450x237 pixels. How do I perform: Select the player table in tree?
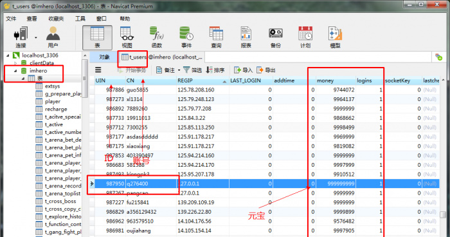click(x=53, y=101)
